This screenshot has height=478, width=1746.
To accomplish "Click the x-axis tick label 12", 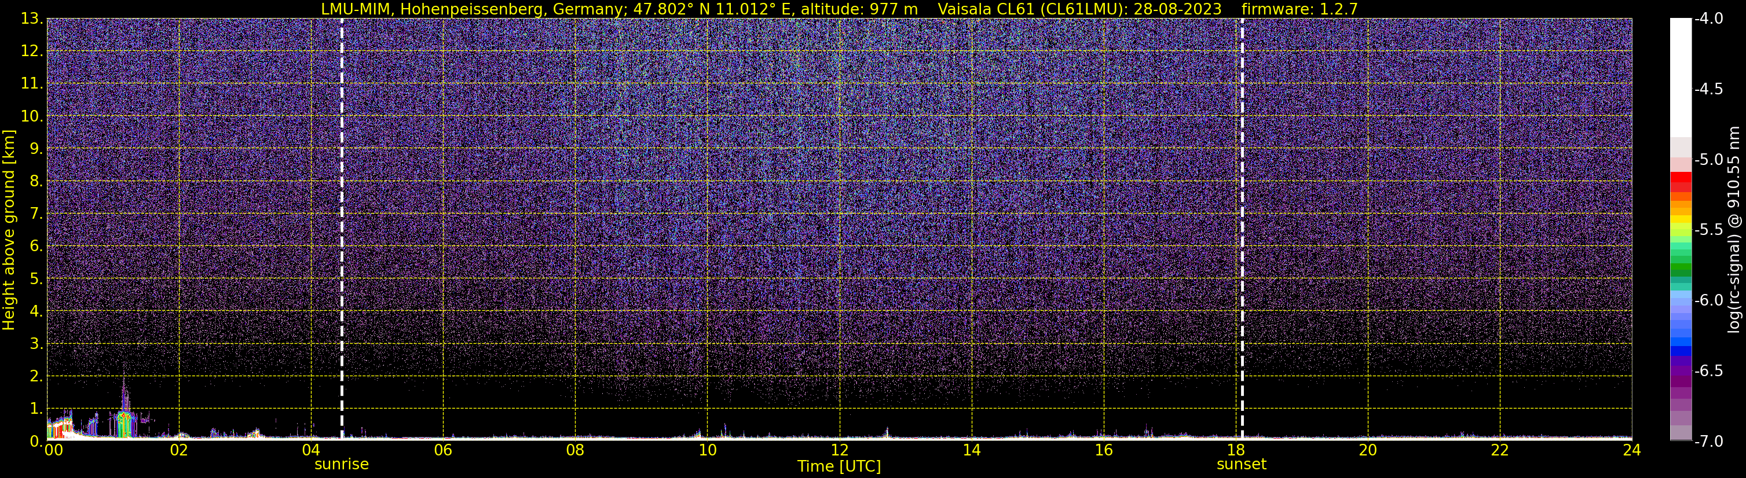I will 840,450.
